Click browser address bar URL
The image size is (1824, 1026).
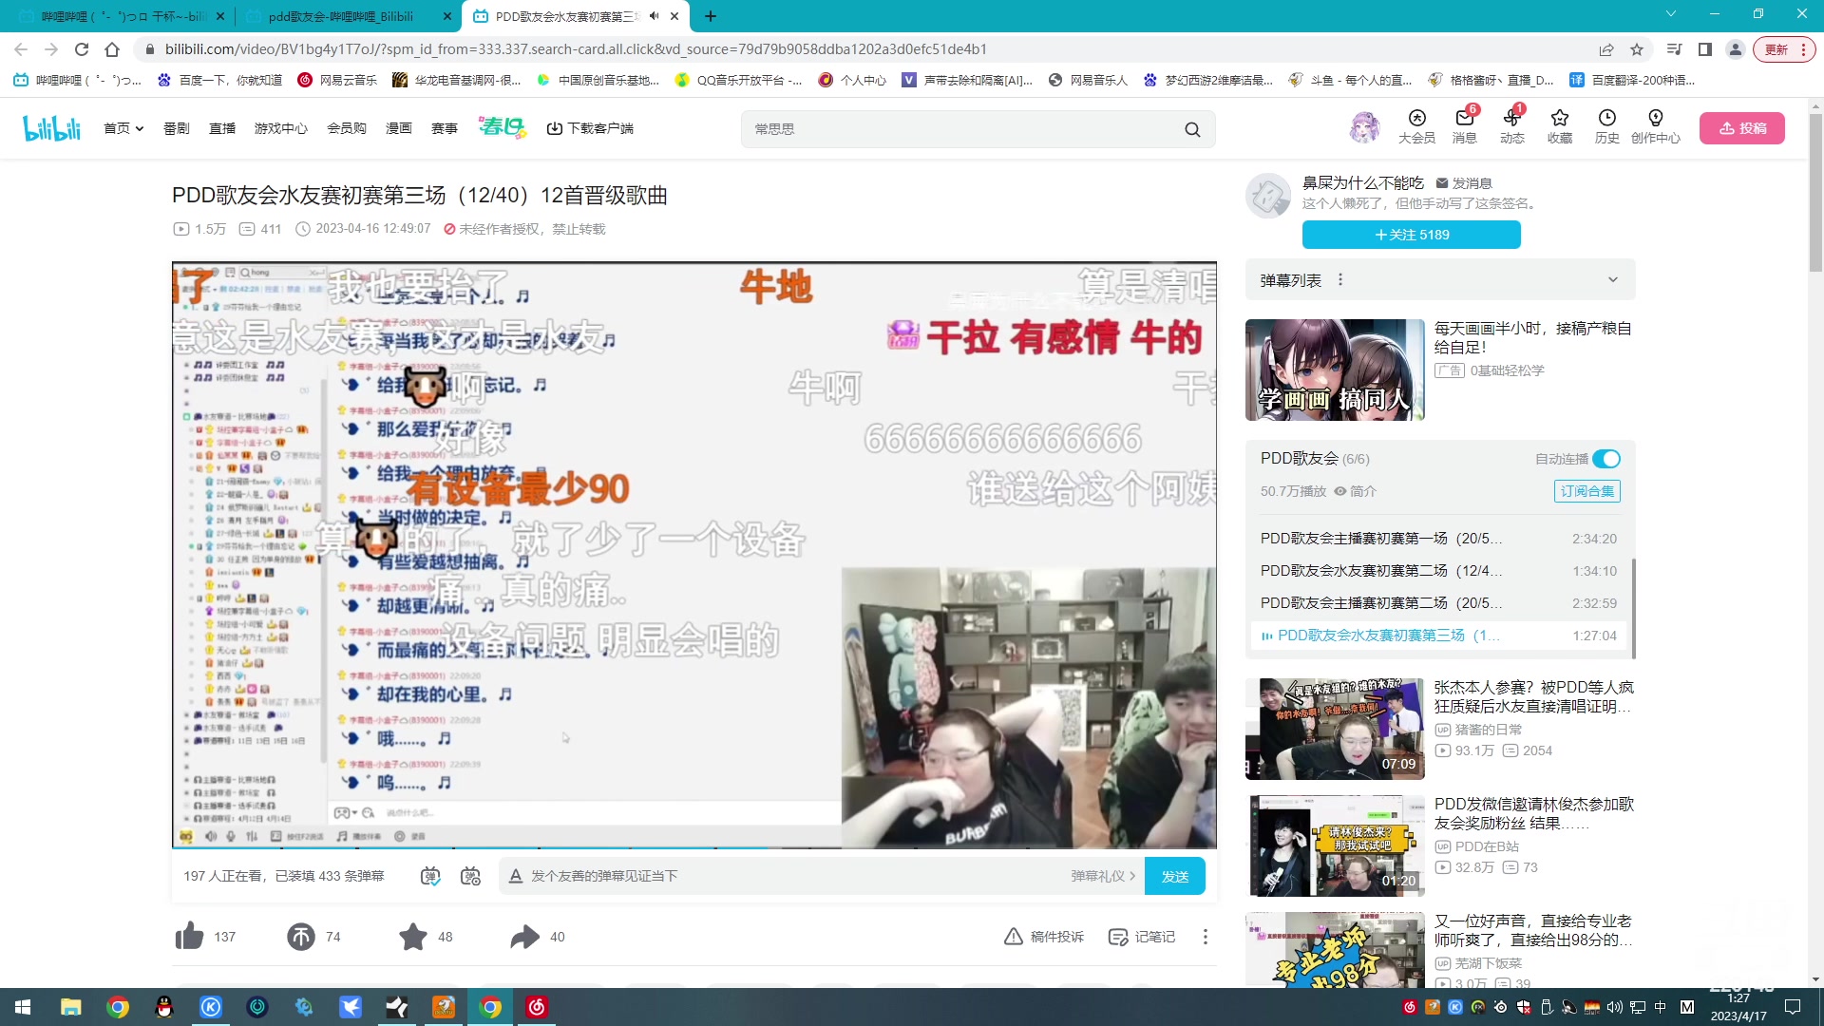tap(576, 49)
